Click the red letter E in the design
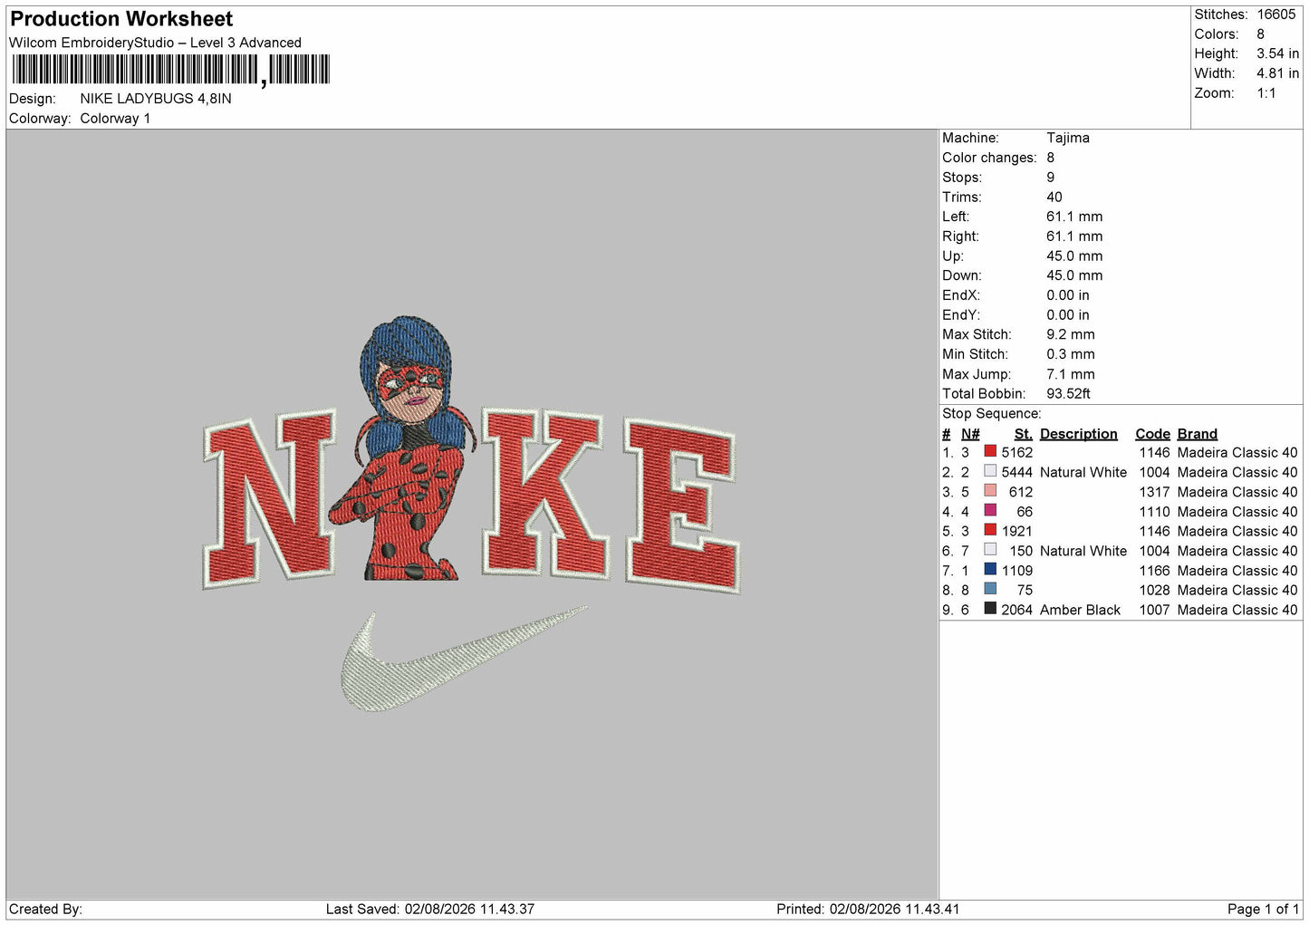 (683, 504)
